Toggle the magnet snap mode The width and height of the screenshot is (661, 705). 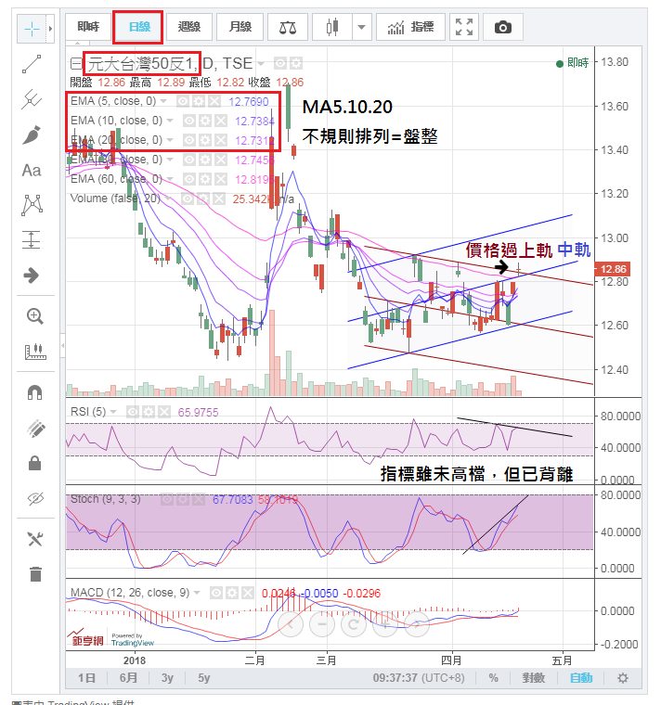click(x=34, y=392)
